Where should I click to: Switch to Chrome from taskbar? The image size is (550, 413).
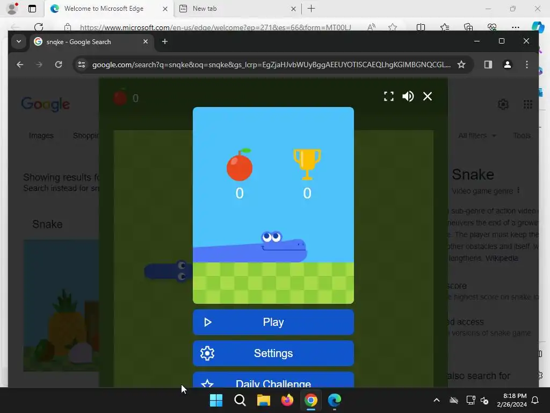click(311, 400)
